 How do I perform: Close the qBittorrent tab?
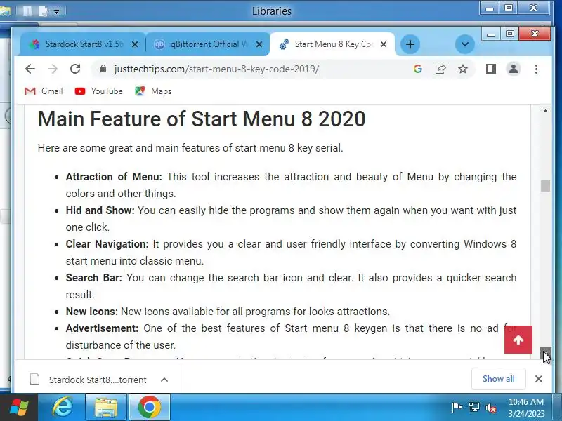point(259,44)
